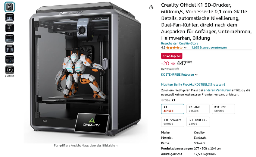256x157 pixels.
Task: Select the sixth product thumbnail image
Action: tap(10, 59)
